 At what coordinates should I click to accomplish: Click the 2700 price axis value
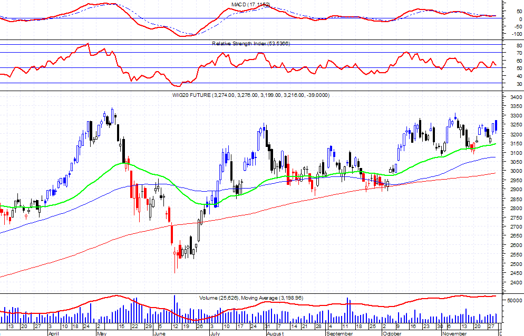(516, 227)
